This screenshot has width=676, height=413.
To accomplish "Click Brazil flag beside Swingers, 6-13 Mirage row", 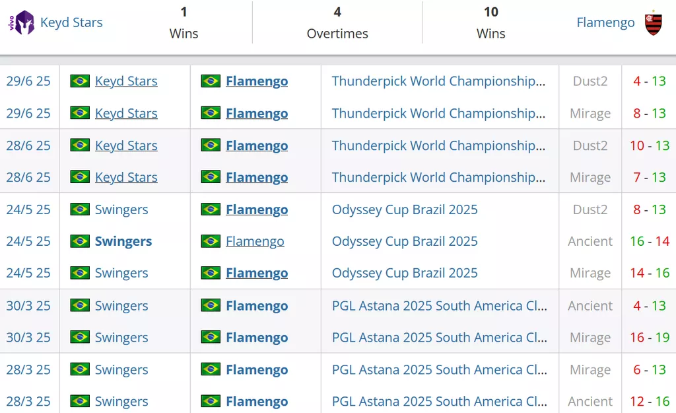I will [80, 369].
